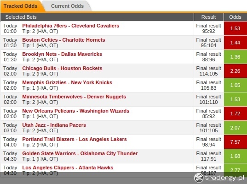
Task: Open Brooklyn Nets - Dallas Mavericks match
Action: click(62, 54)
